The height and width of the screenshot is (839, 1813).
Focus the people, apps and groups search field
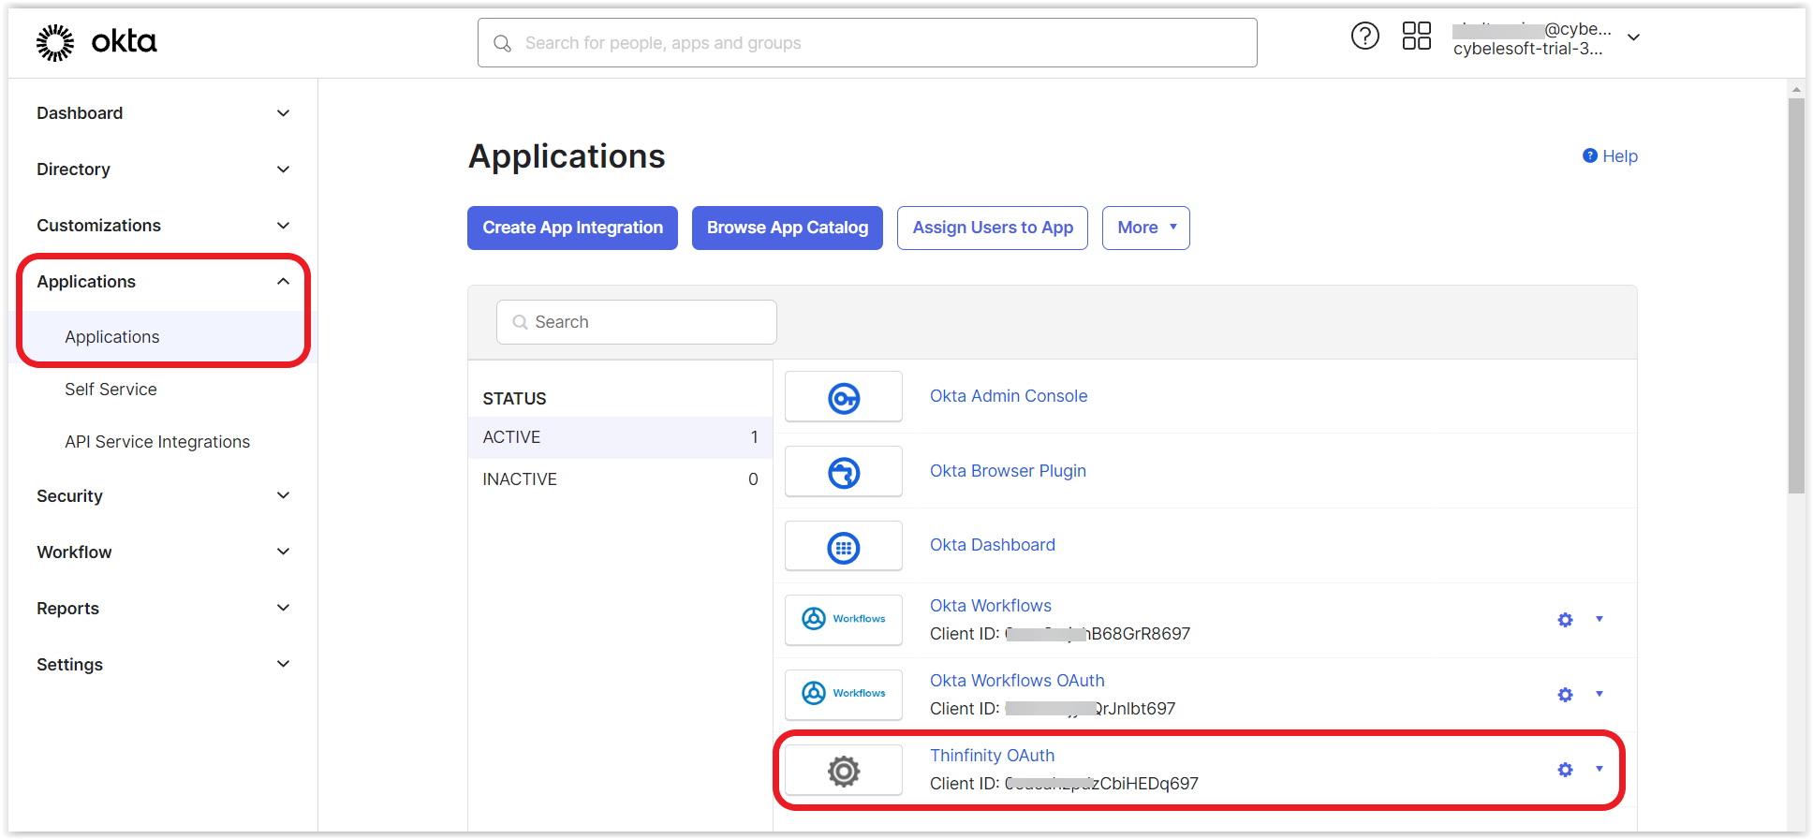[x=867, y=43]
